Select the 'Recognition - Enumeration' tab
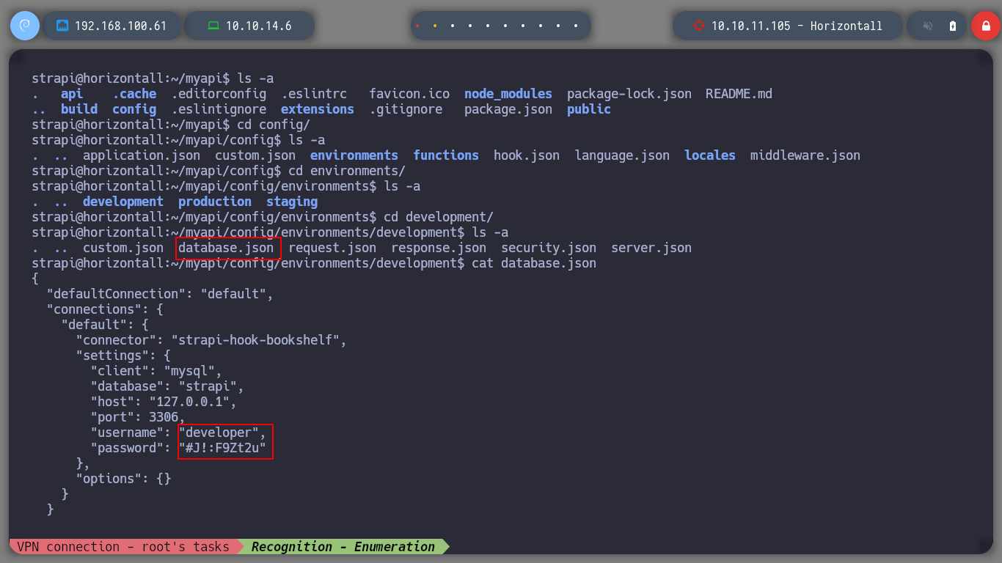Viewport: 1002px width, 563px height. [x=343, y=546]
